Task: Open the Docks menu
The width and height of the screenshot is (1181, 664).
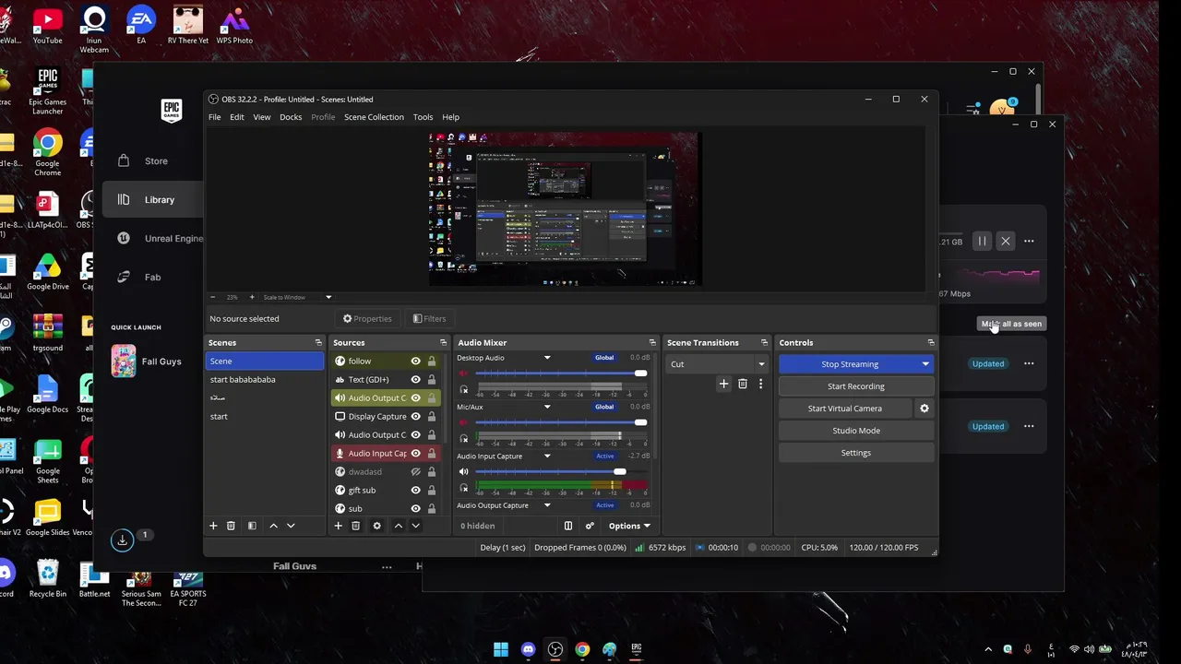Action: tap(291, 117)
